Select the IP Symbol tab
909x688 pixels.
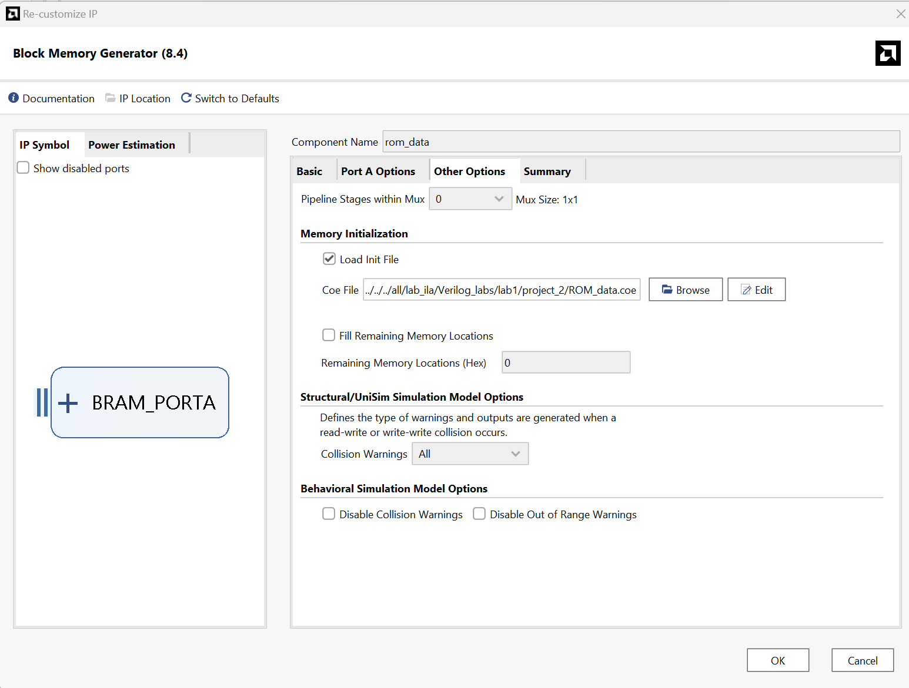click(x=44, y=145)
